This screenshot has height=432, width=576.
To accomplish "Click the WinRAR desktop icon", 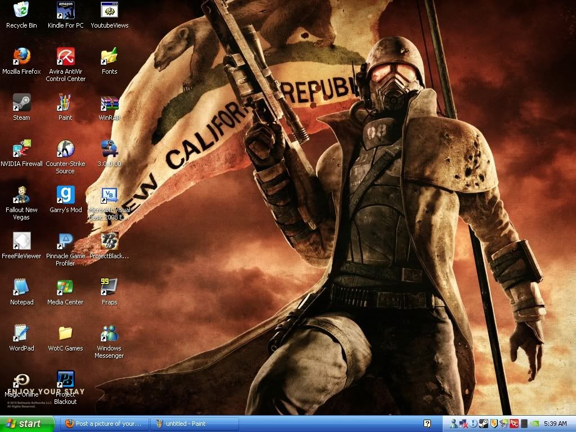I will tap(110, 107).
